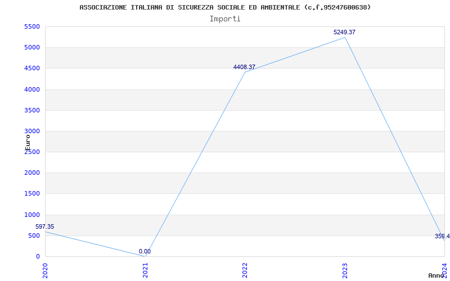Image resolution: width=450 pixels, height=281 pixels.
Task: Click the chart title ASSOCIAZIONE ITALIANA DI SICUREZZA SOCIALE
Action: point(225,7)
